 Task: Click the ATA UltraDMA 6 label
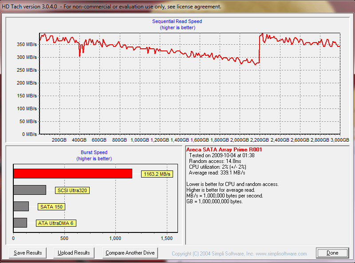[56, 223]
